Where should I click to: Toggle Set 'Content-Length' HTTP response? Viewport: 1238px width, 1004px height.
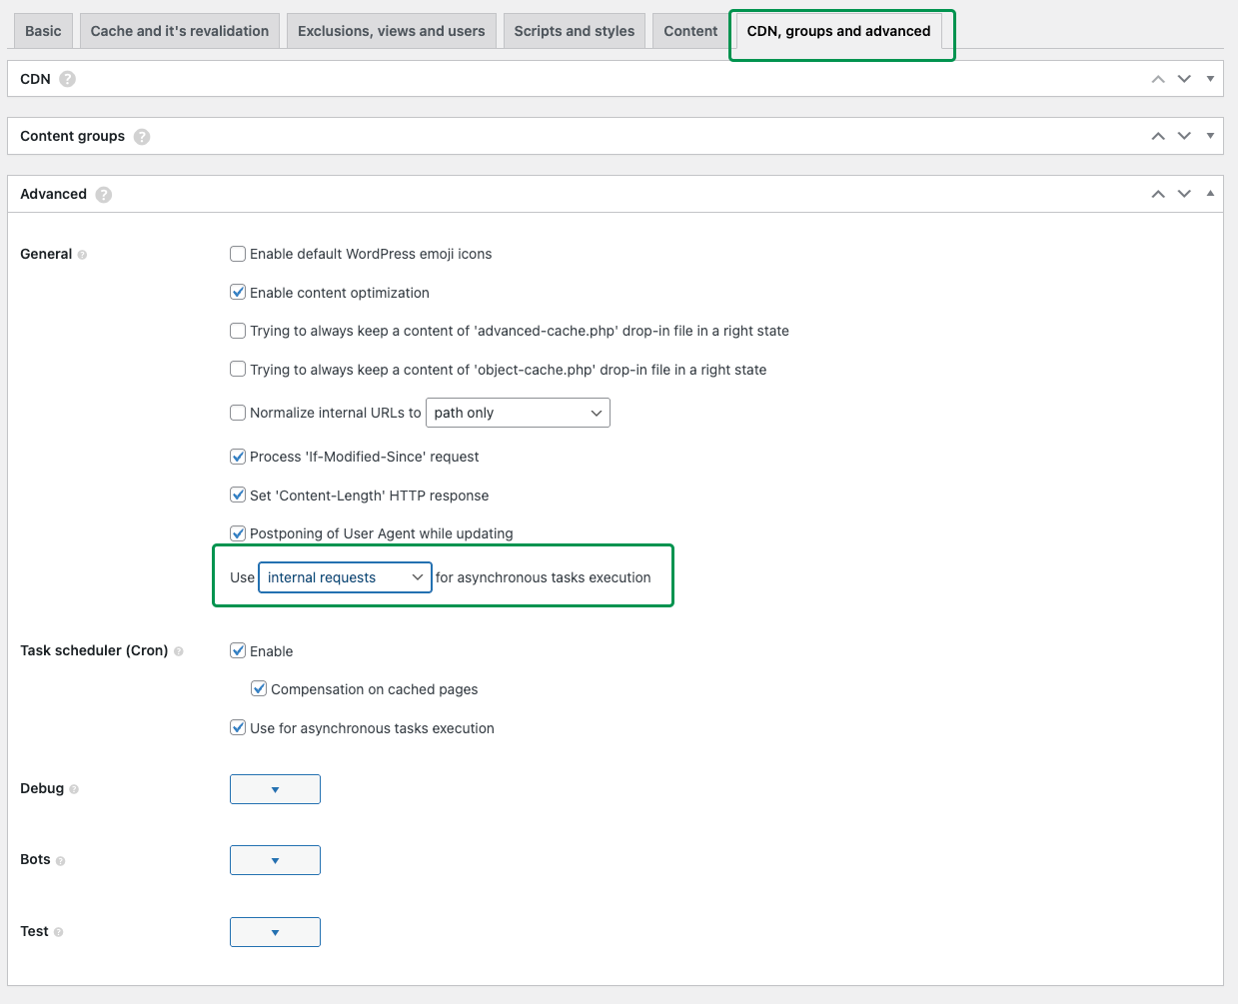pos(238,496)
